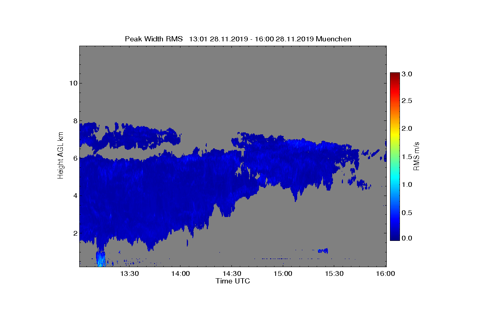The height and width of the screenshot is (318, 478).
Task: Click the colorbar value "2.0"
Action: (x=407, y=128)
